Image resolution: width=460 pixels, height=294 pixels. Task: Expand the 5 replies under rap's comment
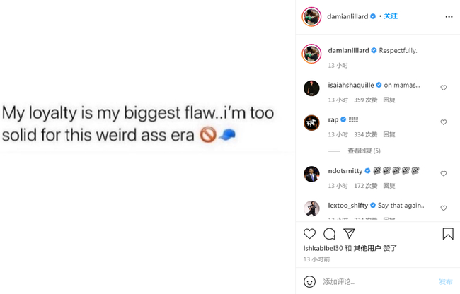364,151
